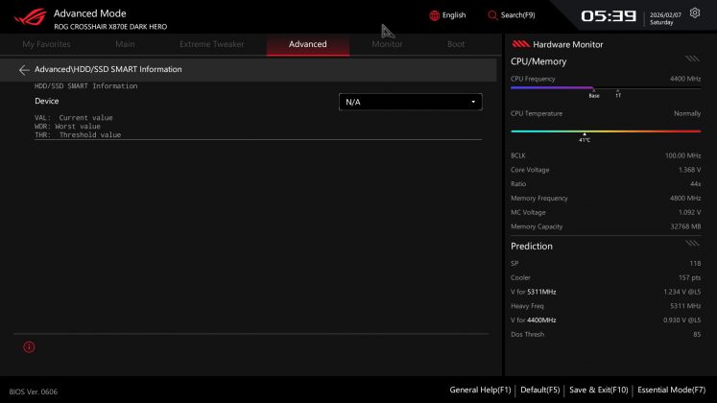
Task: Click the system clock showing 05:39
Action: tap(609, 16)
